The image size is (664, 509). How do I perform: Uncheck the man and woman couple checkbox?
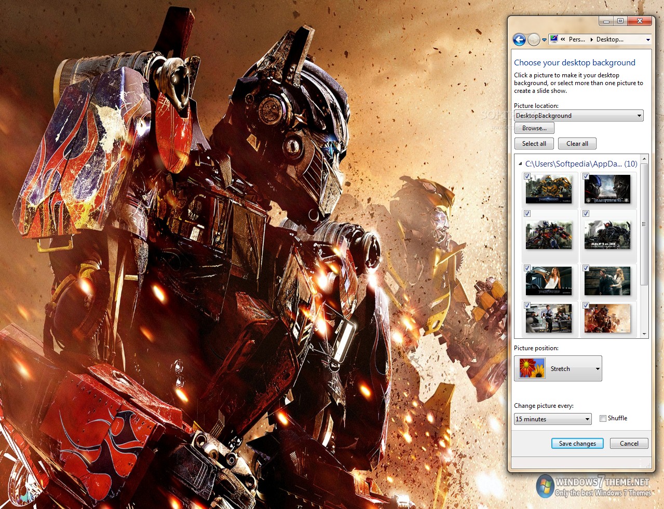point(586,268)
